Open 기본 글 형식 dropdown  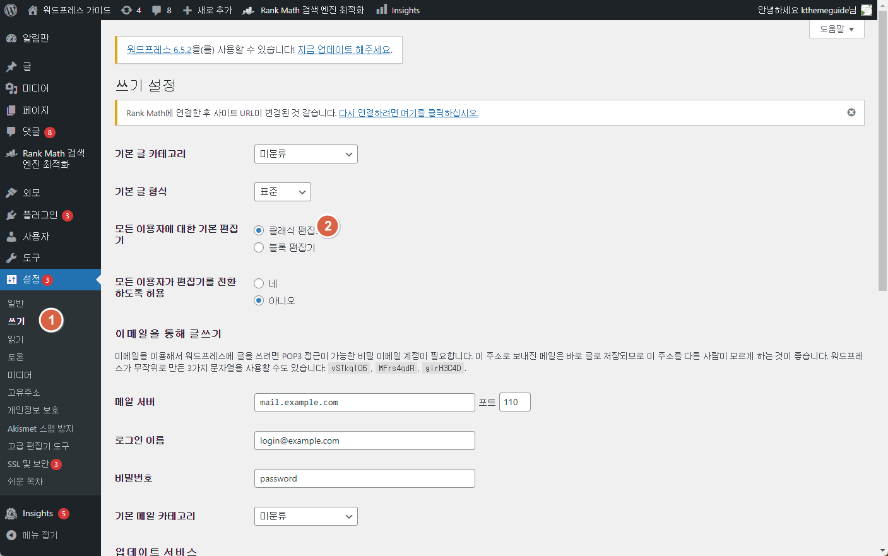point(283,192)
